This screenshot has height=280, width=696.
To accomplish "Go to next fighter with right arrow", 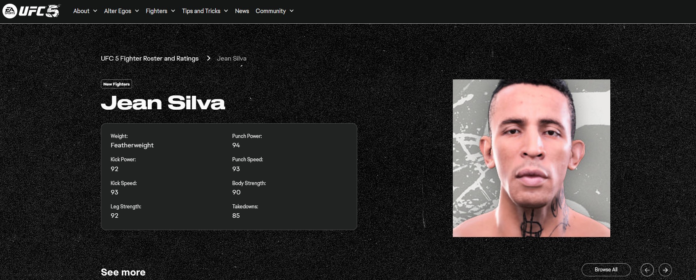I will pyautogui.click(x=665, y=270).
